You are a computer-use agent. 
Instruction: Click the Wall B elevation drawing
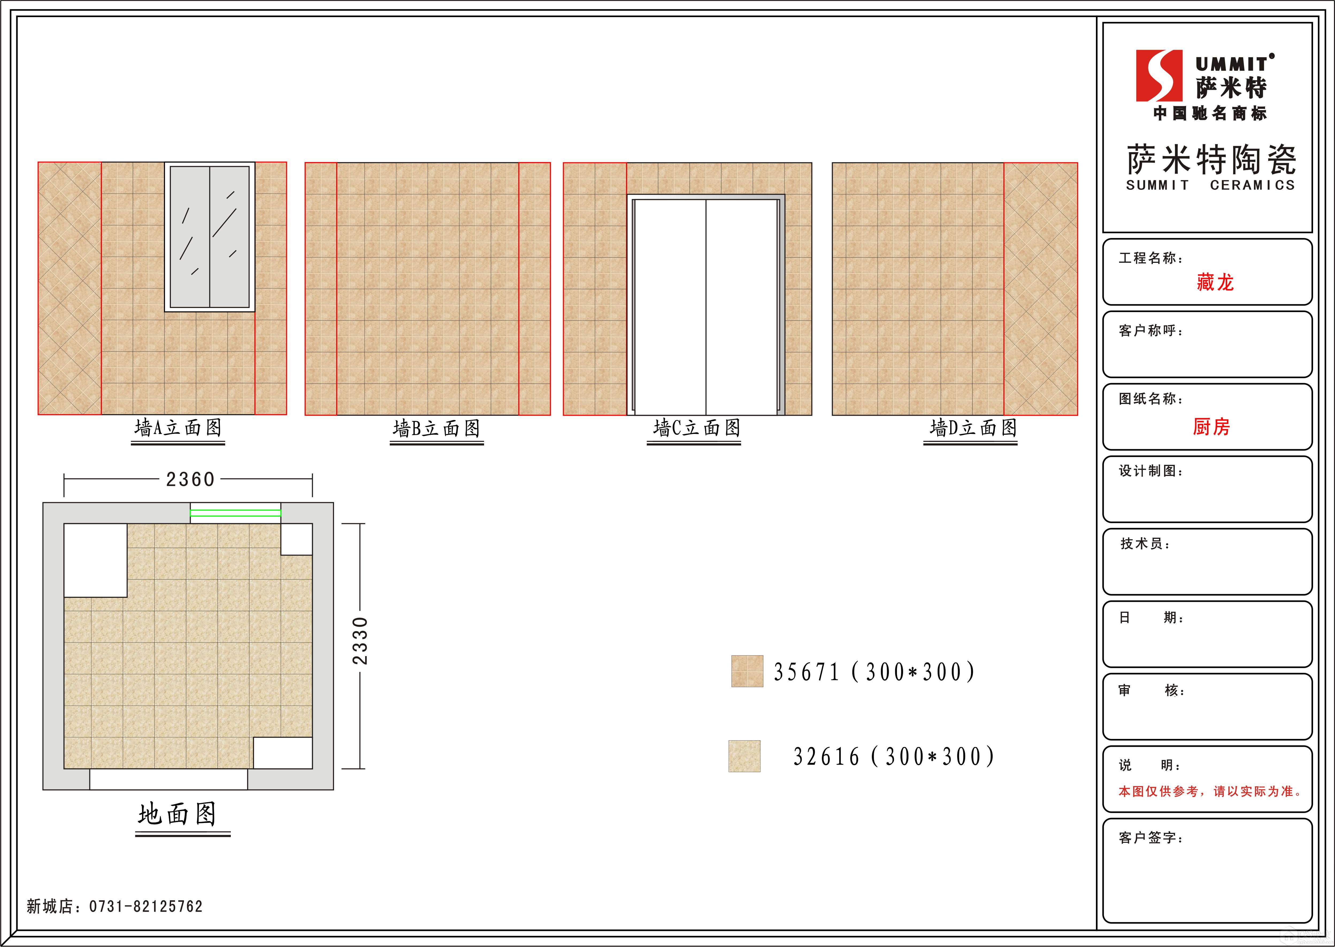click(x=428, y=289)
